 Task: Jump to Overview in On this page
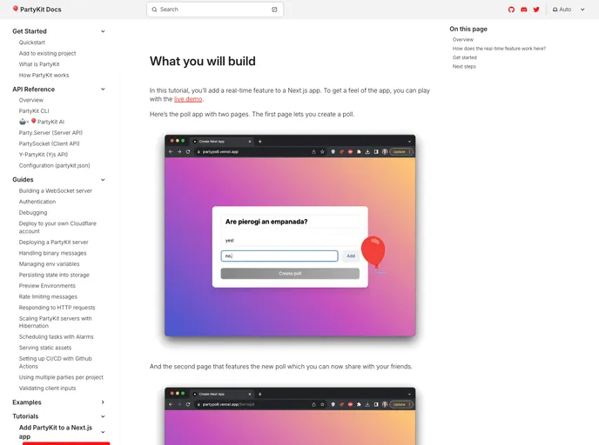point(463,40)
